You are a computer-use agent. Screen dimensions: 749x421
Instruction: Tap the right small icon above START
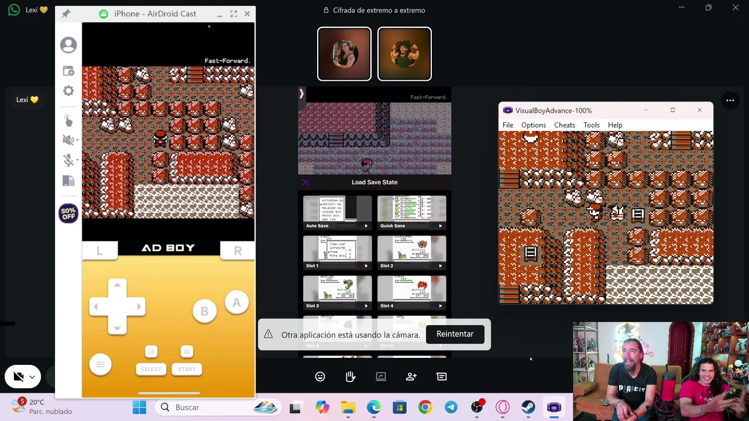coord(187,351)
